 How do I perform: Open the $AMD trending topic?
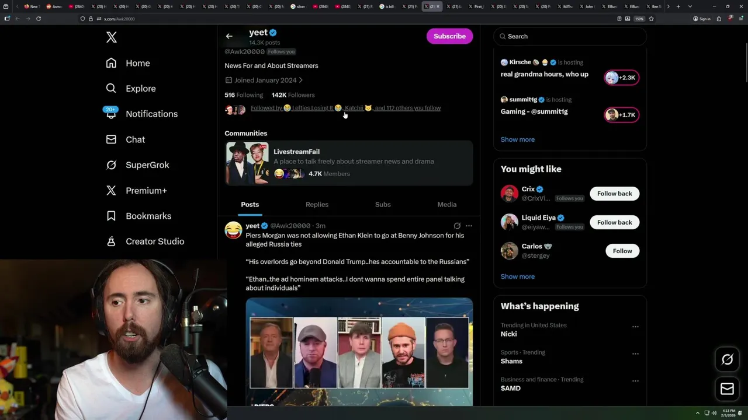[511, 388]
